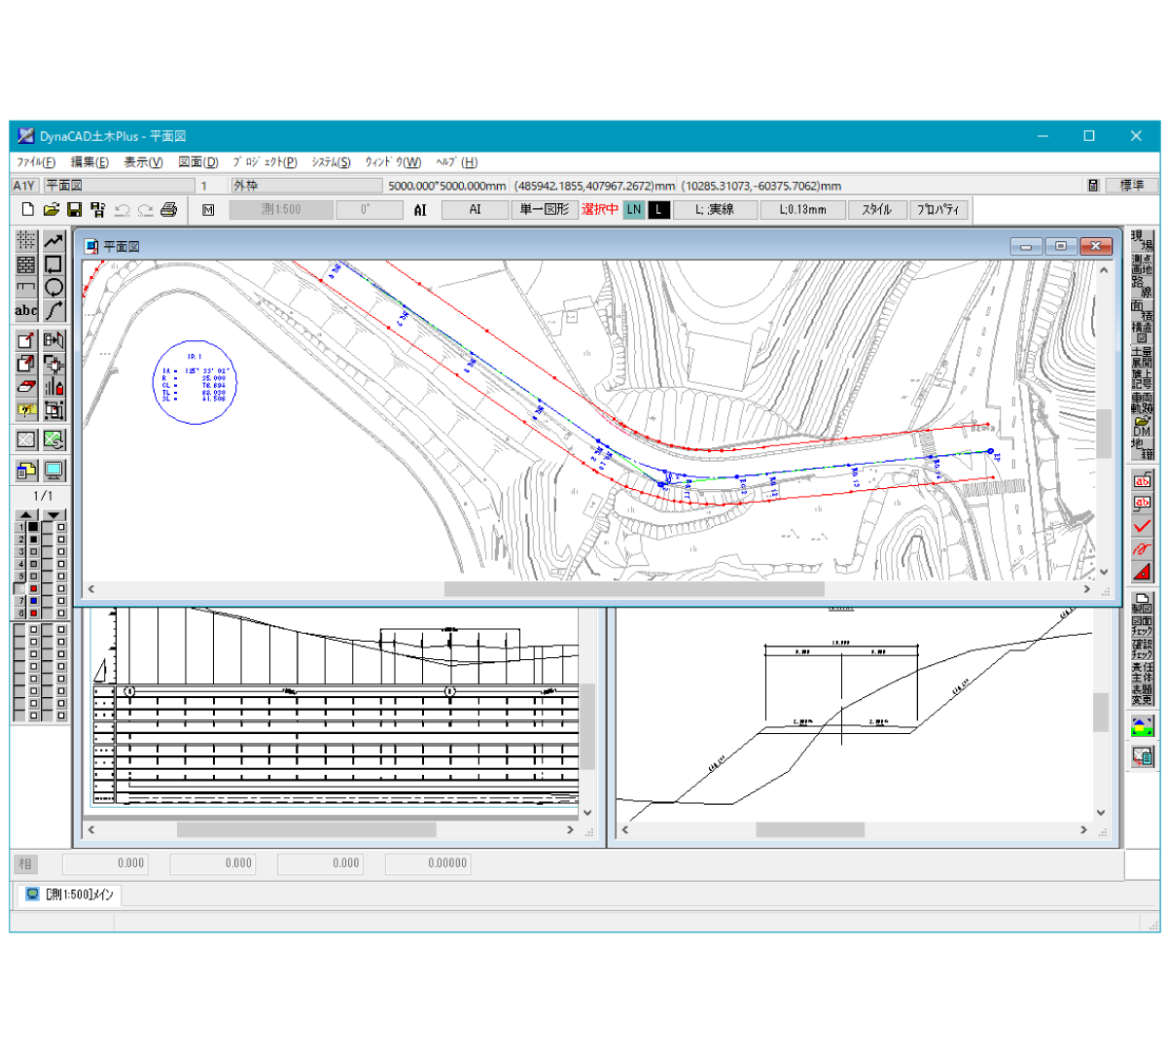Viewport: 1167px width, 1050px height.
Task: Open the angle 0° field
Action: pos(369,209)
